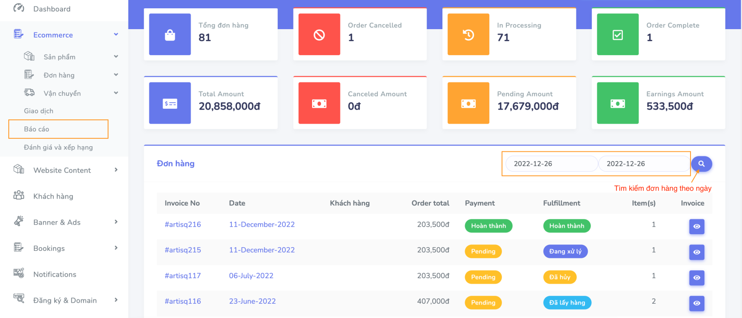Click the Total Amount money icon tile
742x318 pixels.
click(170, 104)
